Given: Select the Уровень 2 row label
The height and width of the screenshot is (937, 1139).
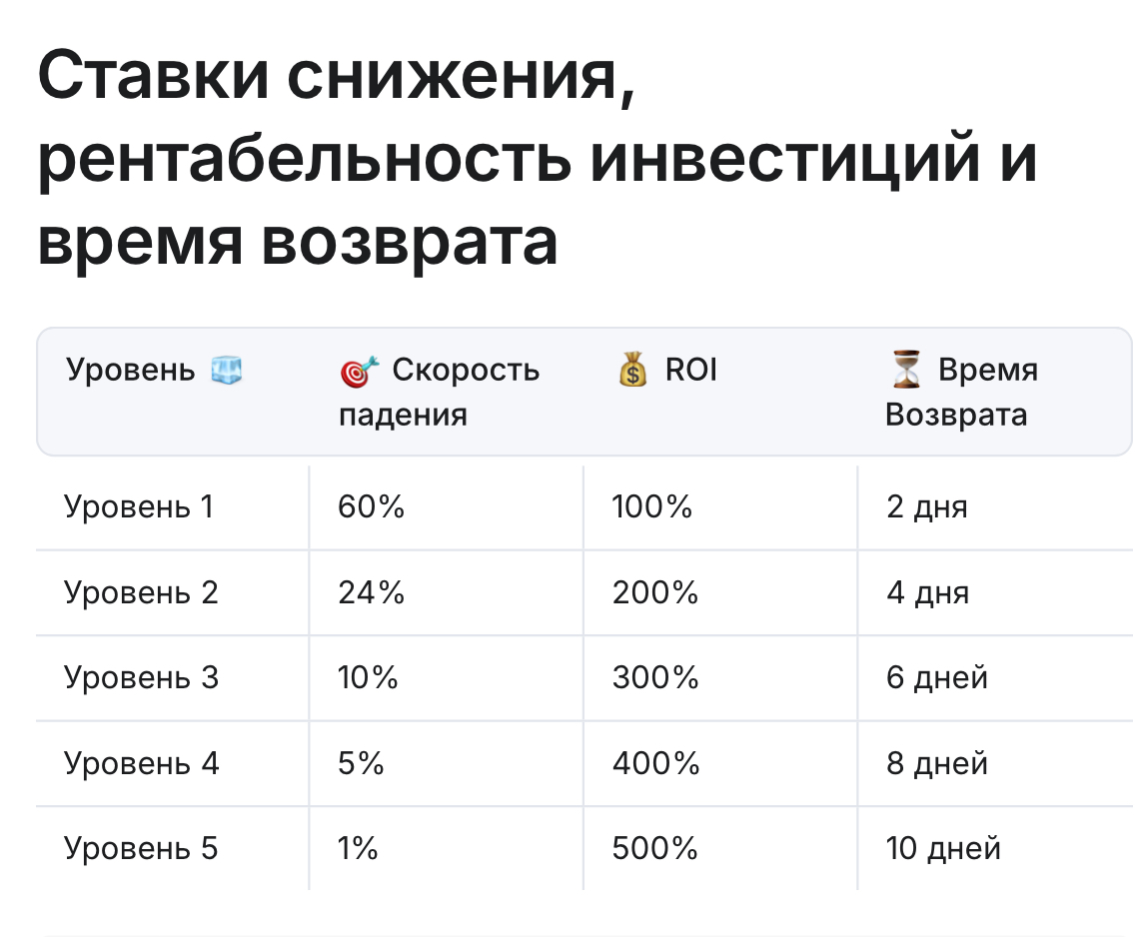Looking at the screenshot, I should 141,592.
